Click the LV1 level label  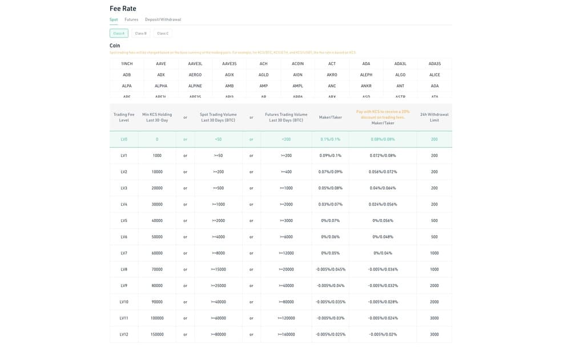124,156
